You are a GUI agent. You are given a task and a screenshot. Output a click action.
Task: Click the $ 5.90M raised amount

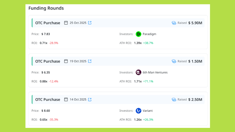[x=195, y=23]
